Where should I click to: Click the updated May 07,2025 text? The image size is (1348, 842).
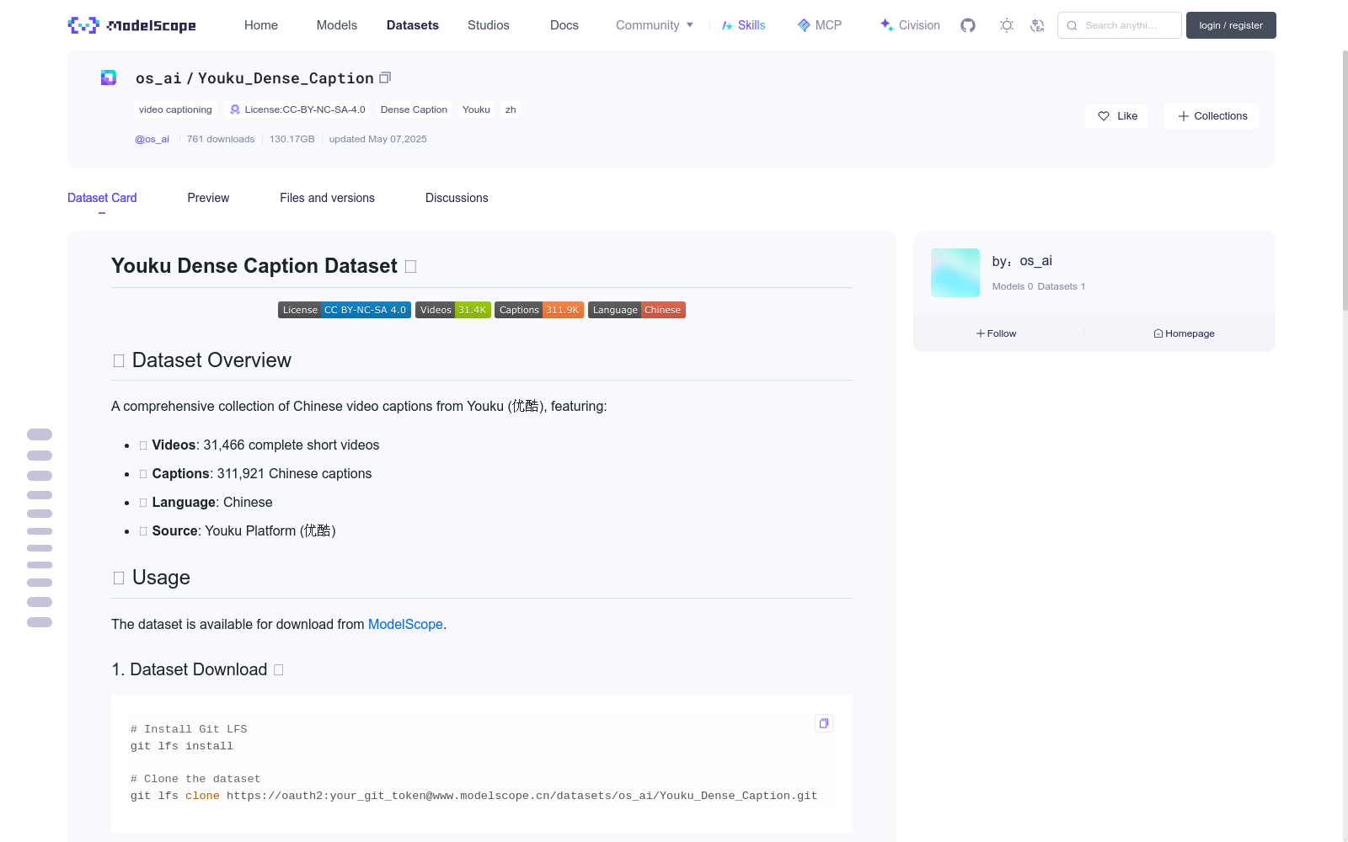[x=377, y=139]
